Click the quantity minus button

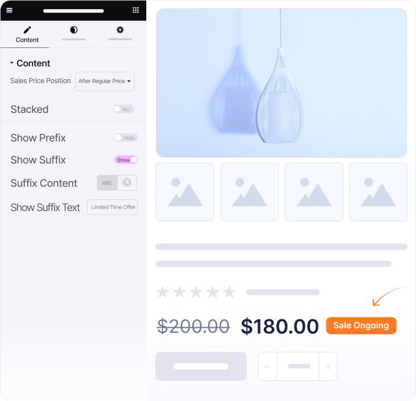267,367
